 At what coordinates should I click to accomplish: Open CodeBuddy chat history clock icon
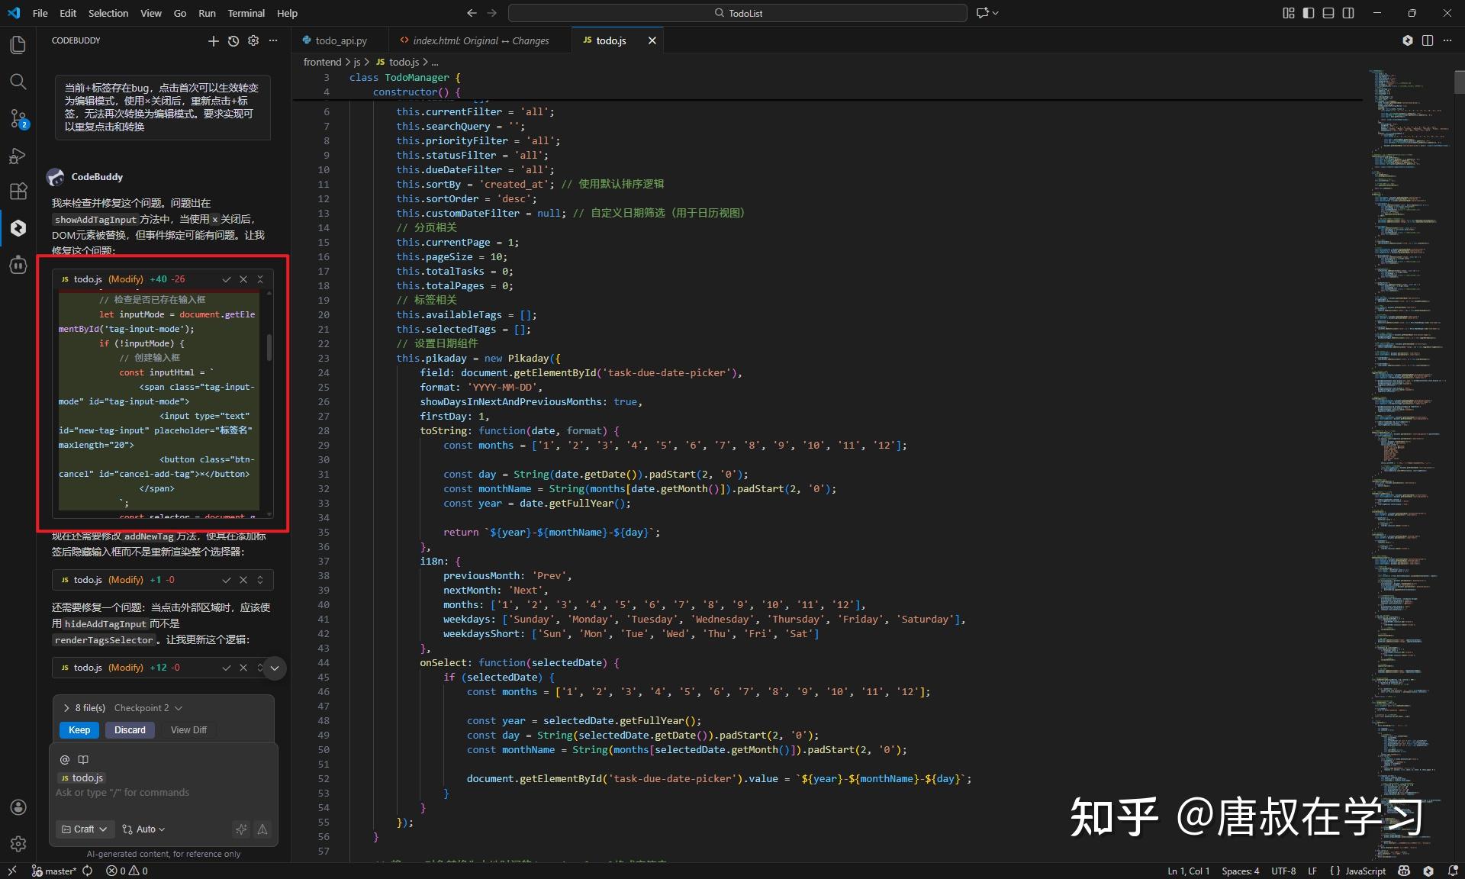[233, 41]
